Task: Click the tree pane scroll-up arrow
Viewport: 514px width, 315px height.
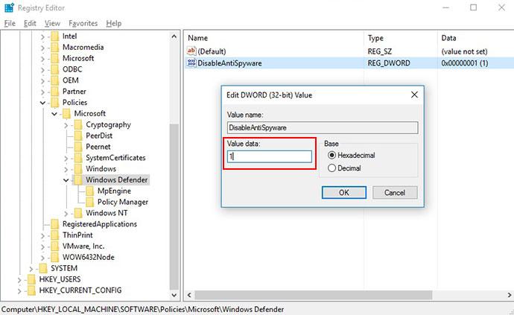Action: point(174,36)
